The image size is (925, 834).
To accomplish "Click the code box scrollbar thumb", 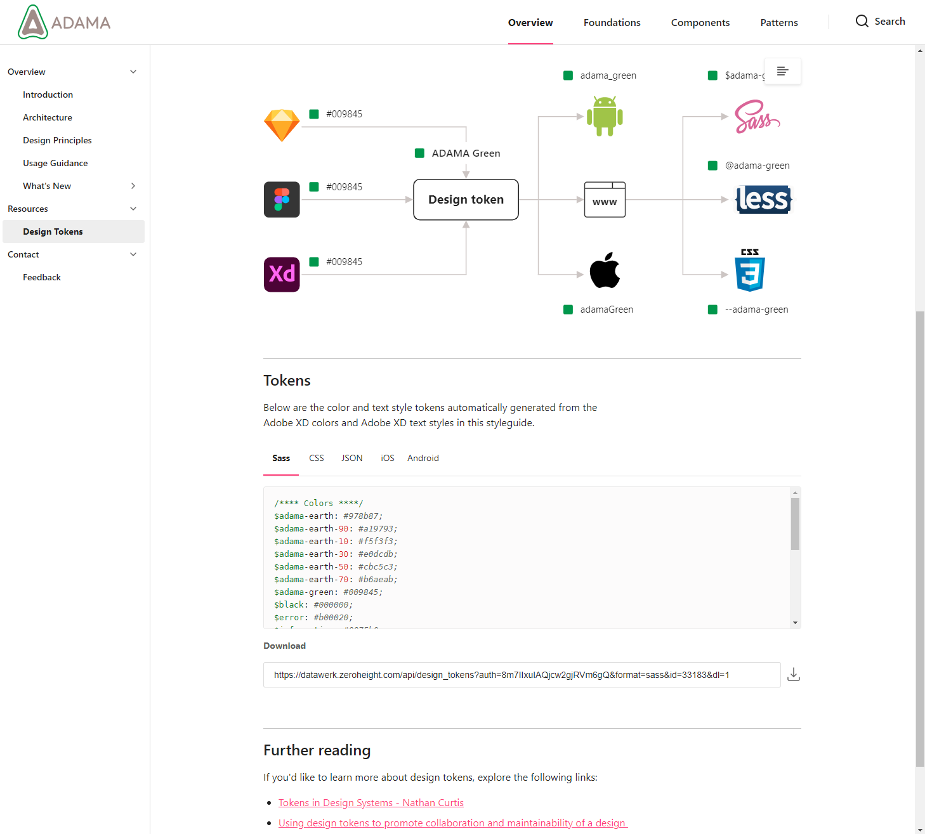I will [x=795, y=524].
